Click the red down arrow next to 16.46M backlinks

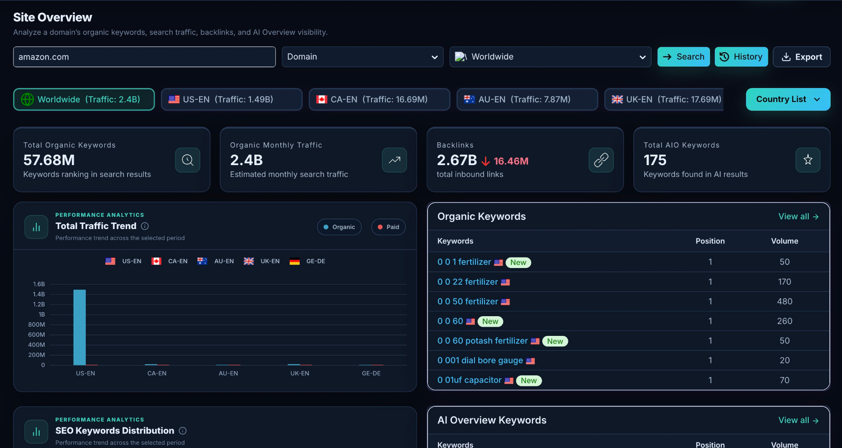click(485, 162)
